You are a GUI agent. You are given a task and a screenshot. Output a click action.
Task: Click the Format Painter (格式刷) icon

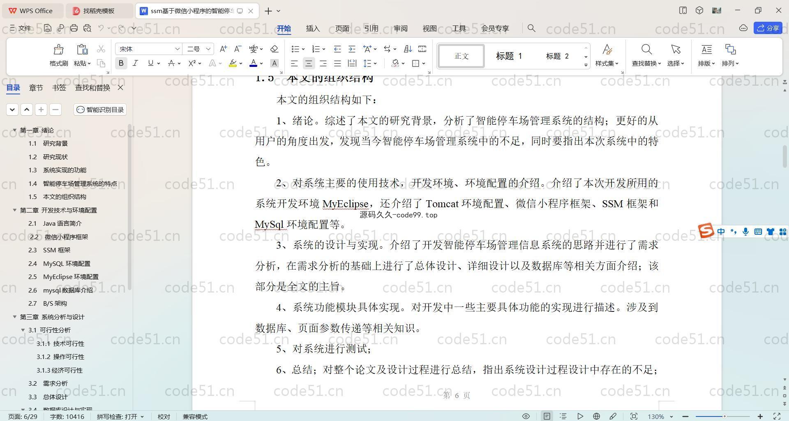tap(58, 50)
